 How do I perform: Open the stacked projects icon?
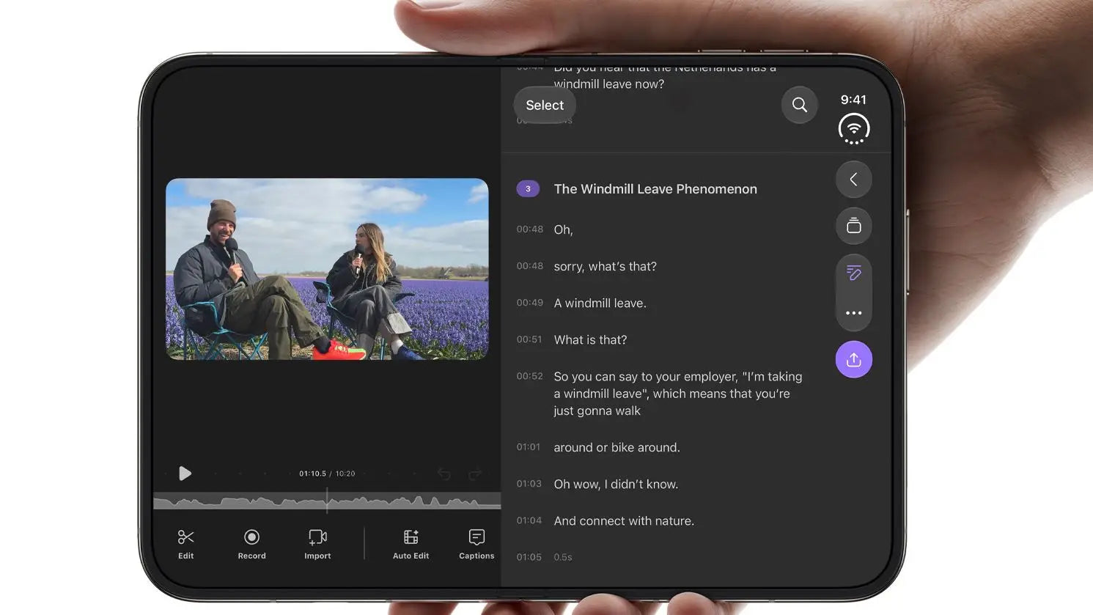coord(853,226)
